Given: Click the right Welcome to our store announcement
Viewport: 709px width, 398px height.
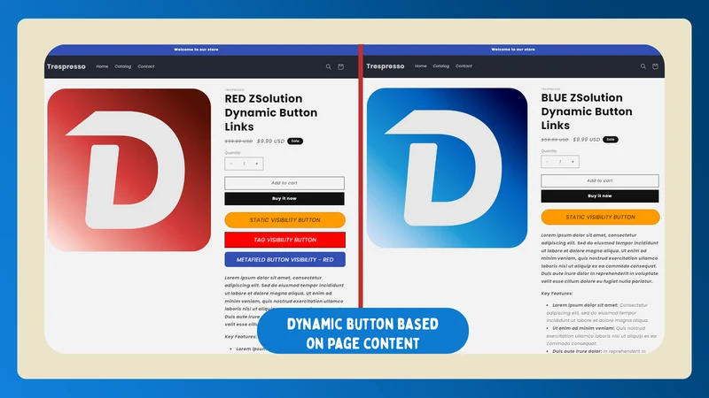Looking at the screenshot, I should 513,50.
